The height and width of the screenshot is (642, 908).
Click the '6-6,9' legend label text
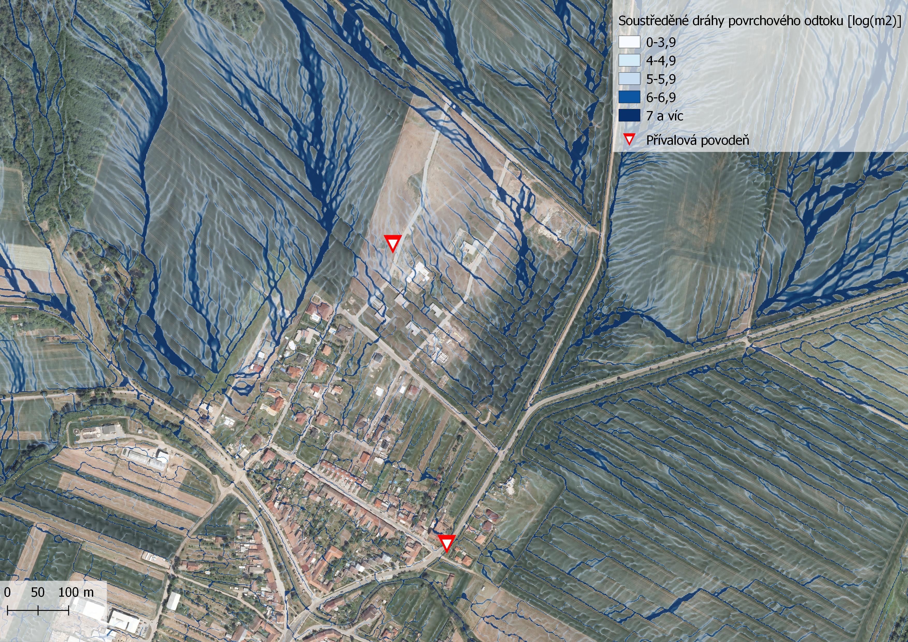point(661,97)
